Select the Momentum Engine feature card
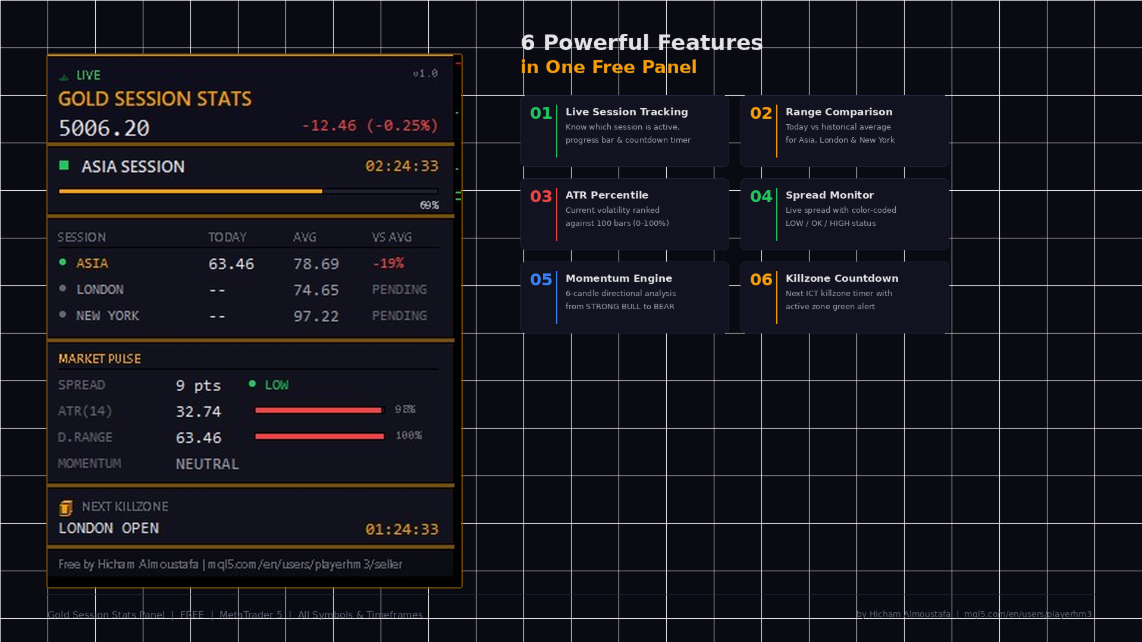 (625, 297)
